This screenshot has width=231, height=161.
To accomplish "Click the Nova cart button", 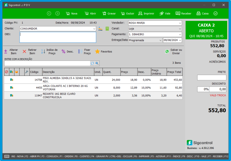I will [71, 14].
